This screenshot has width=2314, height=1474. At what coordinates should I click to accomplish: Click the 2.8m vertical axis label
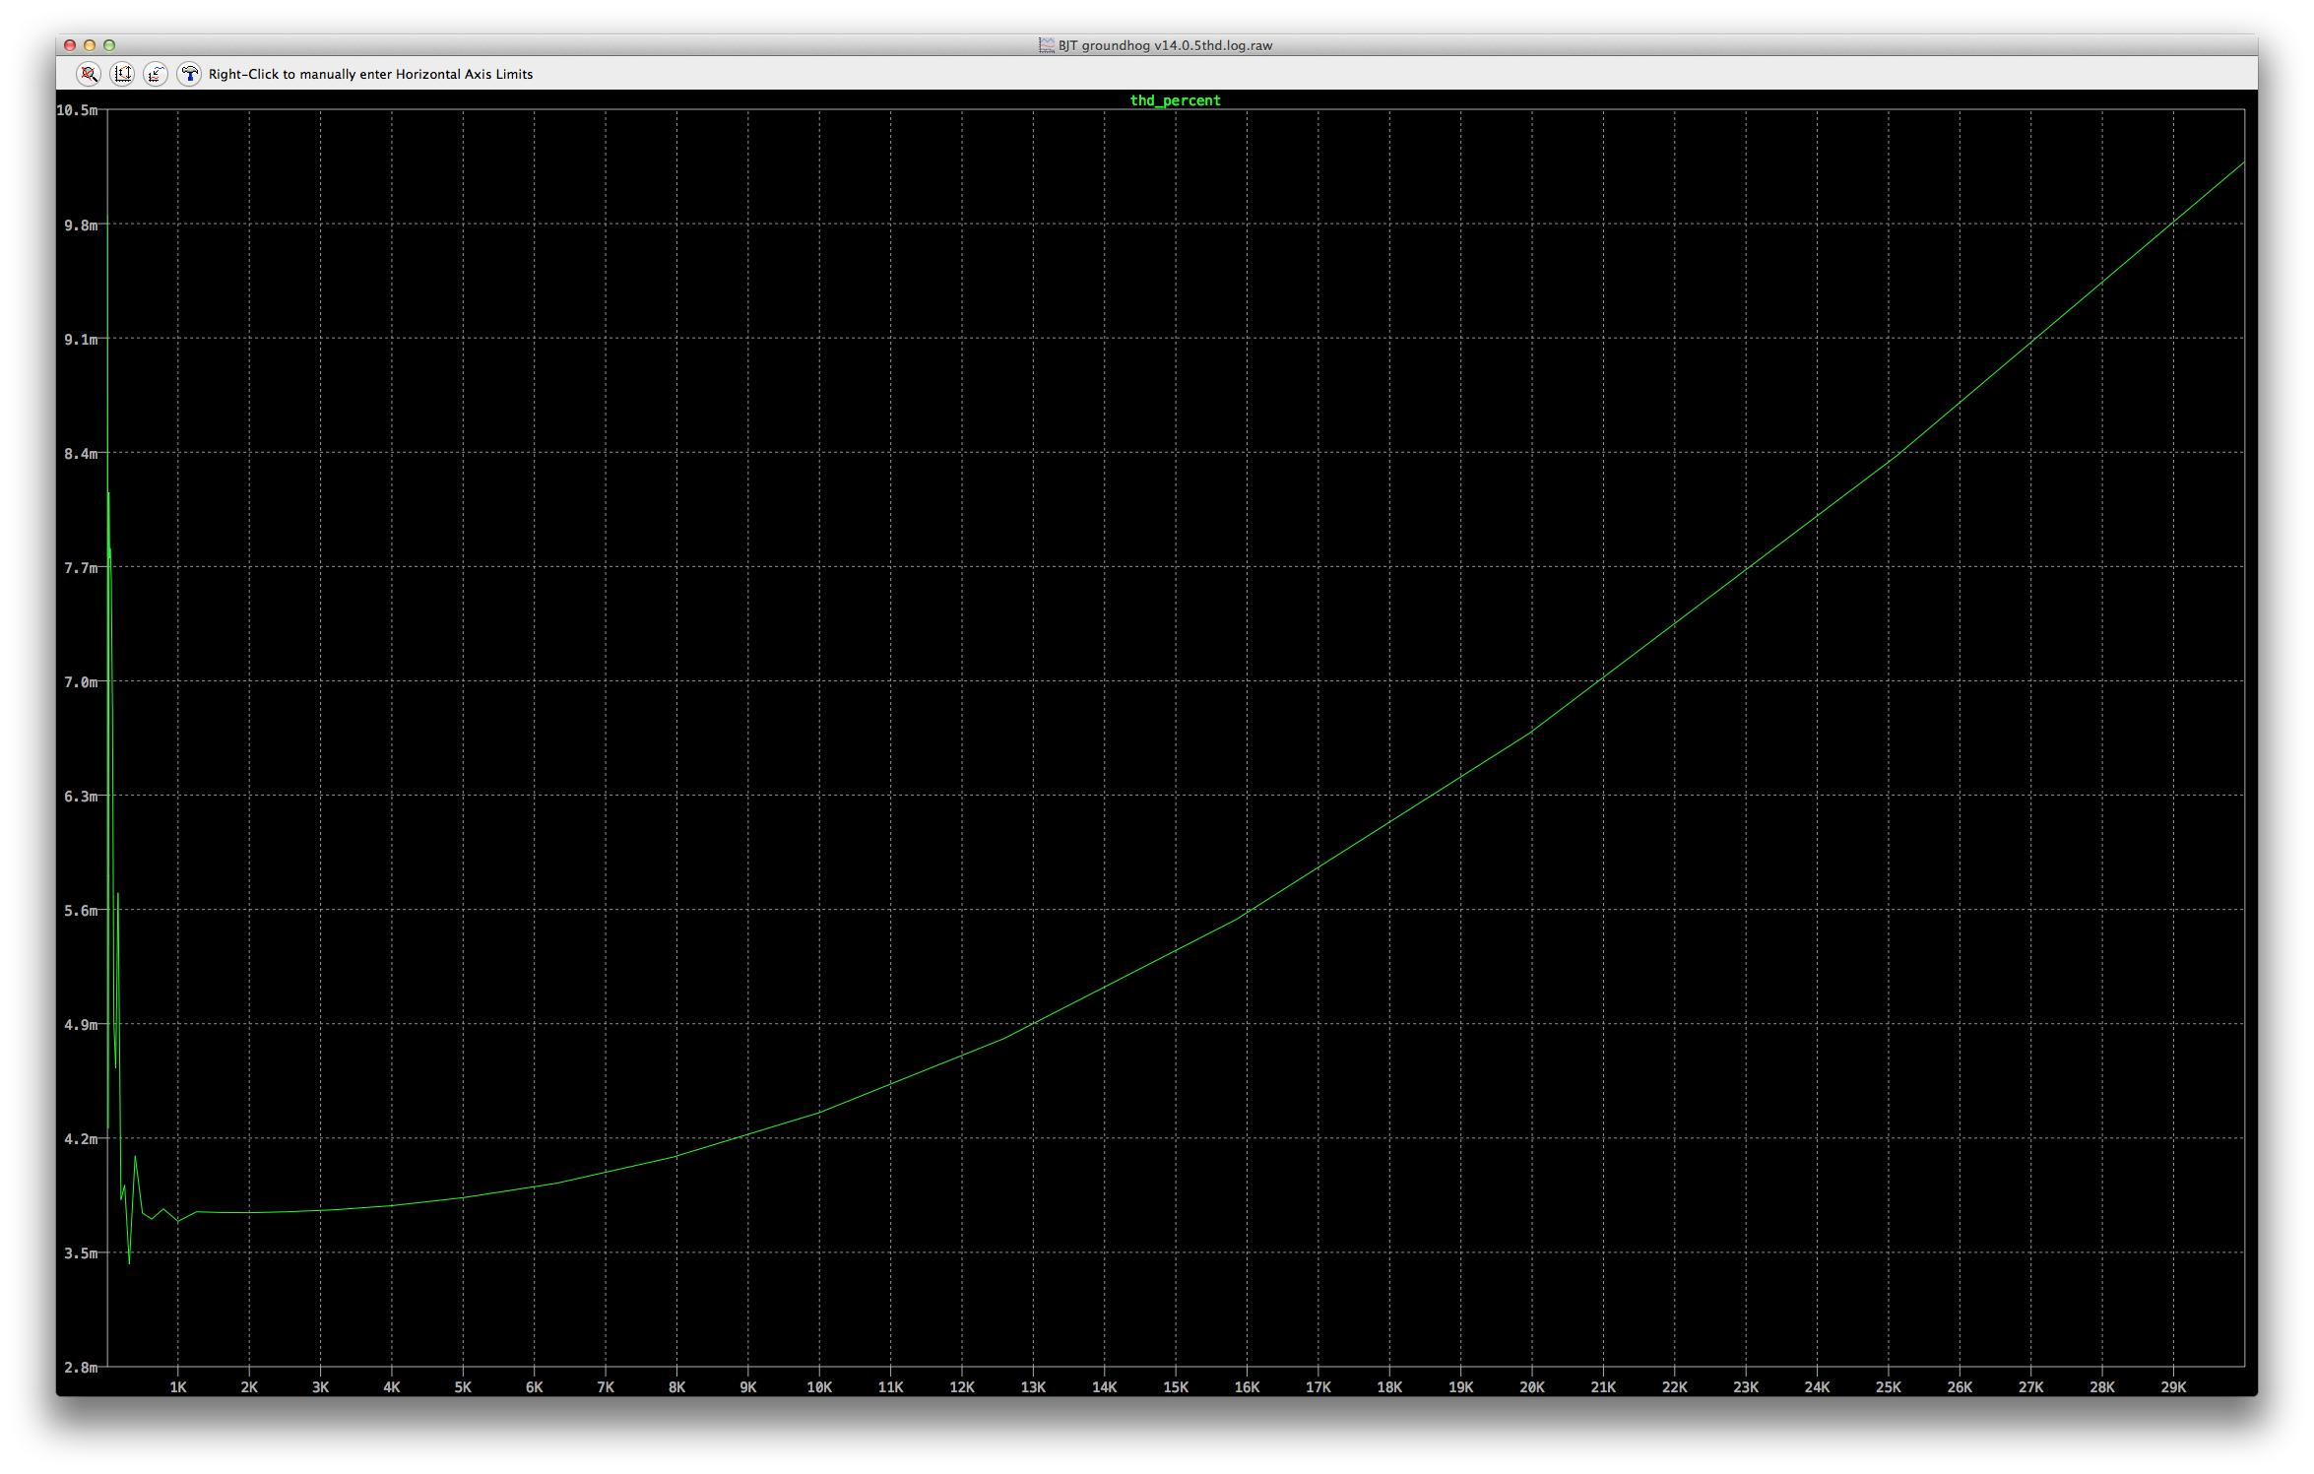coord(82,1368)
